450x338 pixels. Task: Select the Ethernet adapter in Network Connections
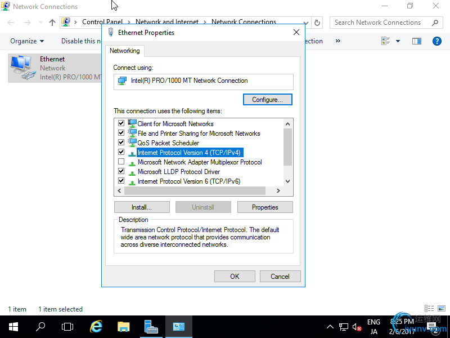55,68
